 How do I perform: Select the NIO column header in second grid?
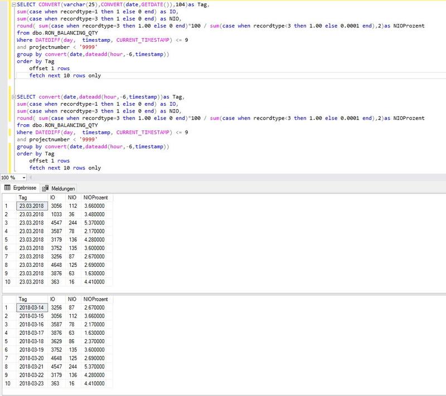(x=73, y=299)
